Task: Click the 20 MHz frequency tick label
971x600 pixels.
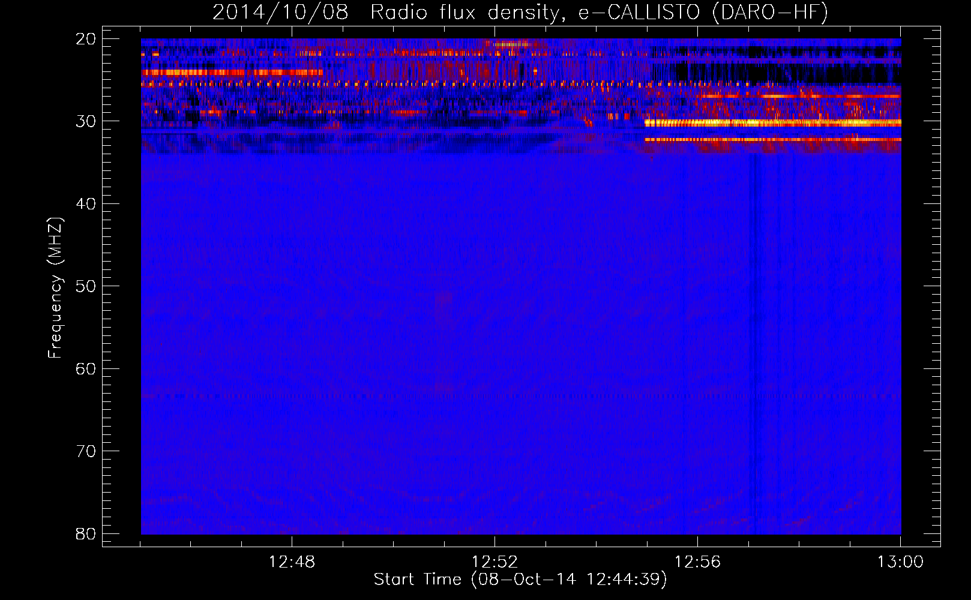Action: coord(86,39)
